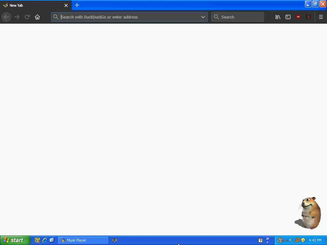327x245 pixels.
Task: Click into the Search field
Action: (237, 17)
